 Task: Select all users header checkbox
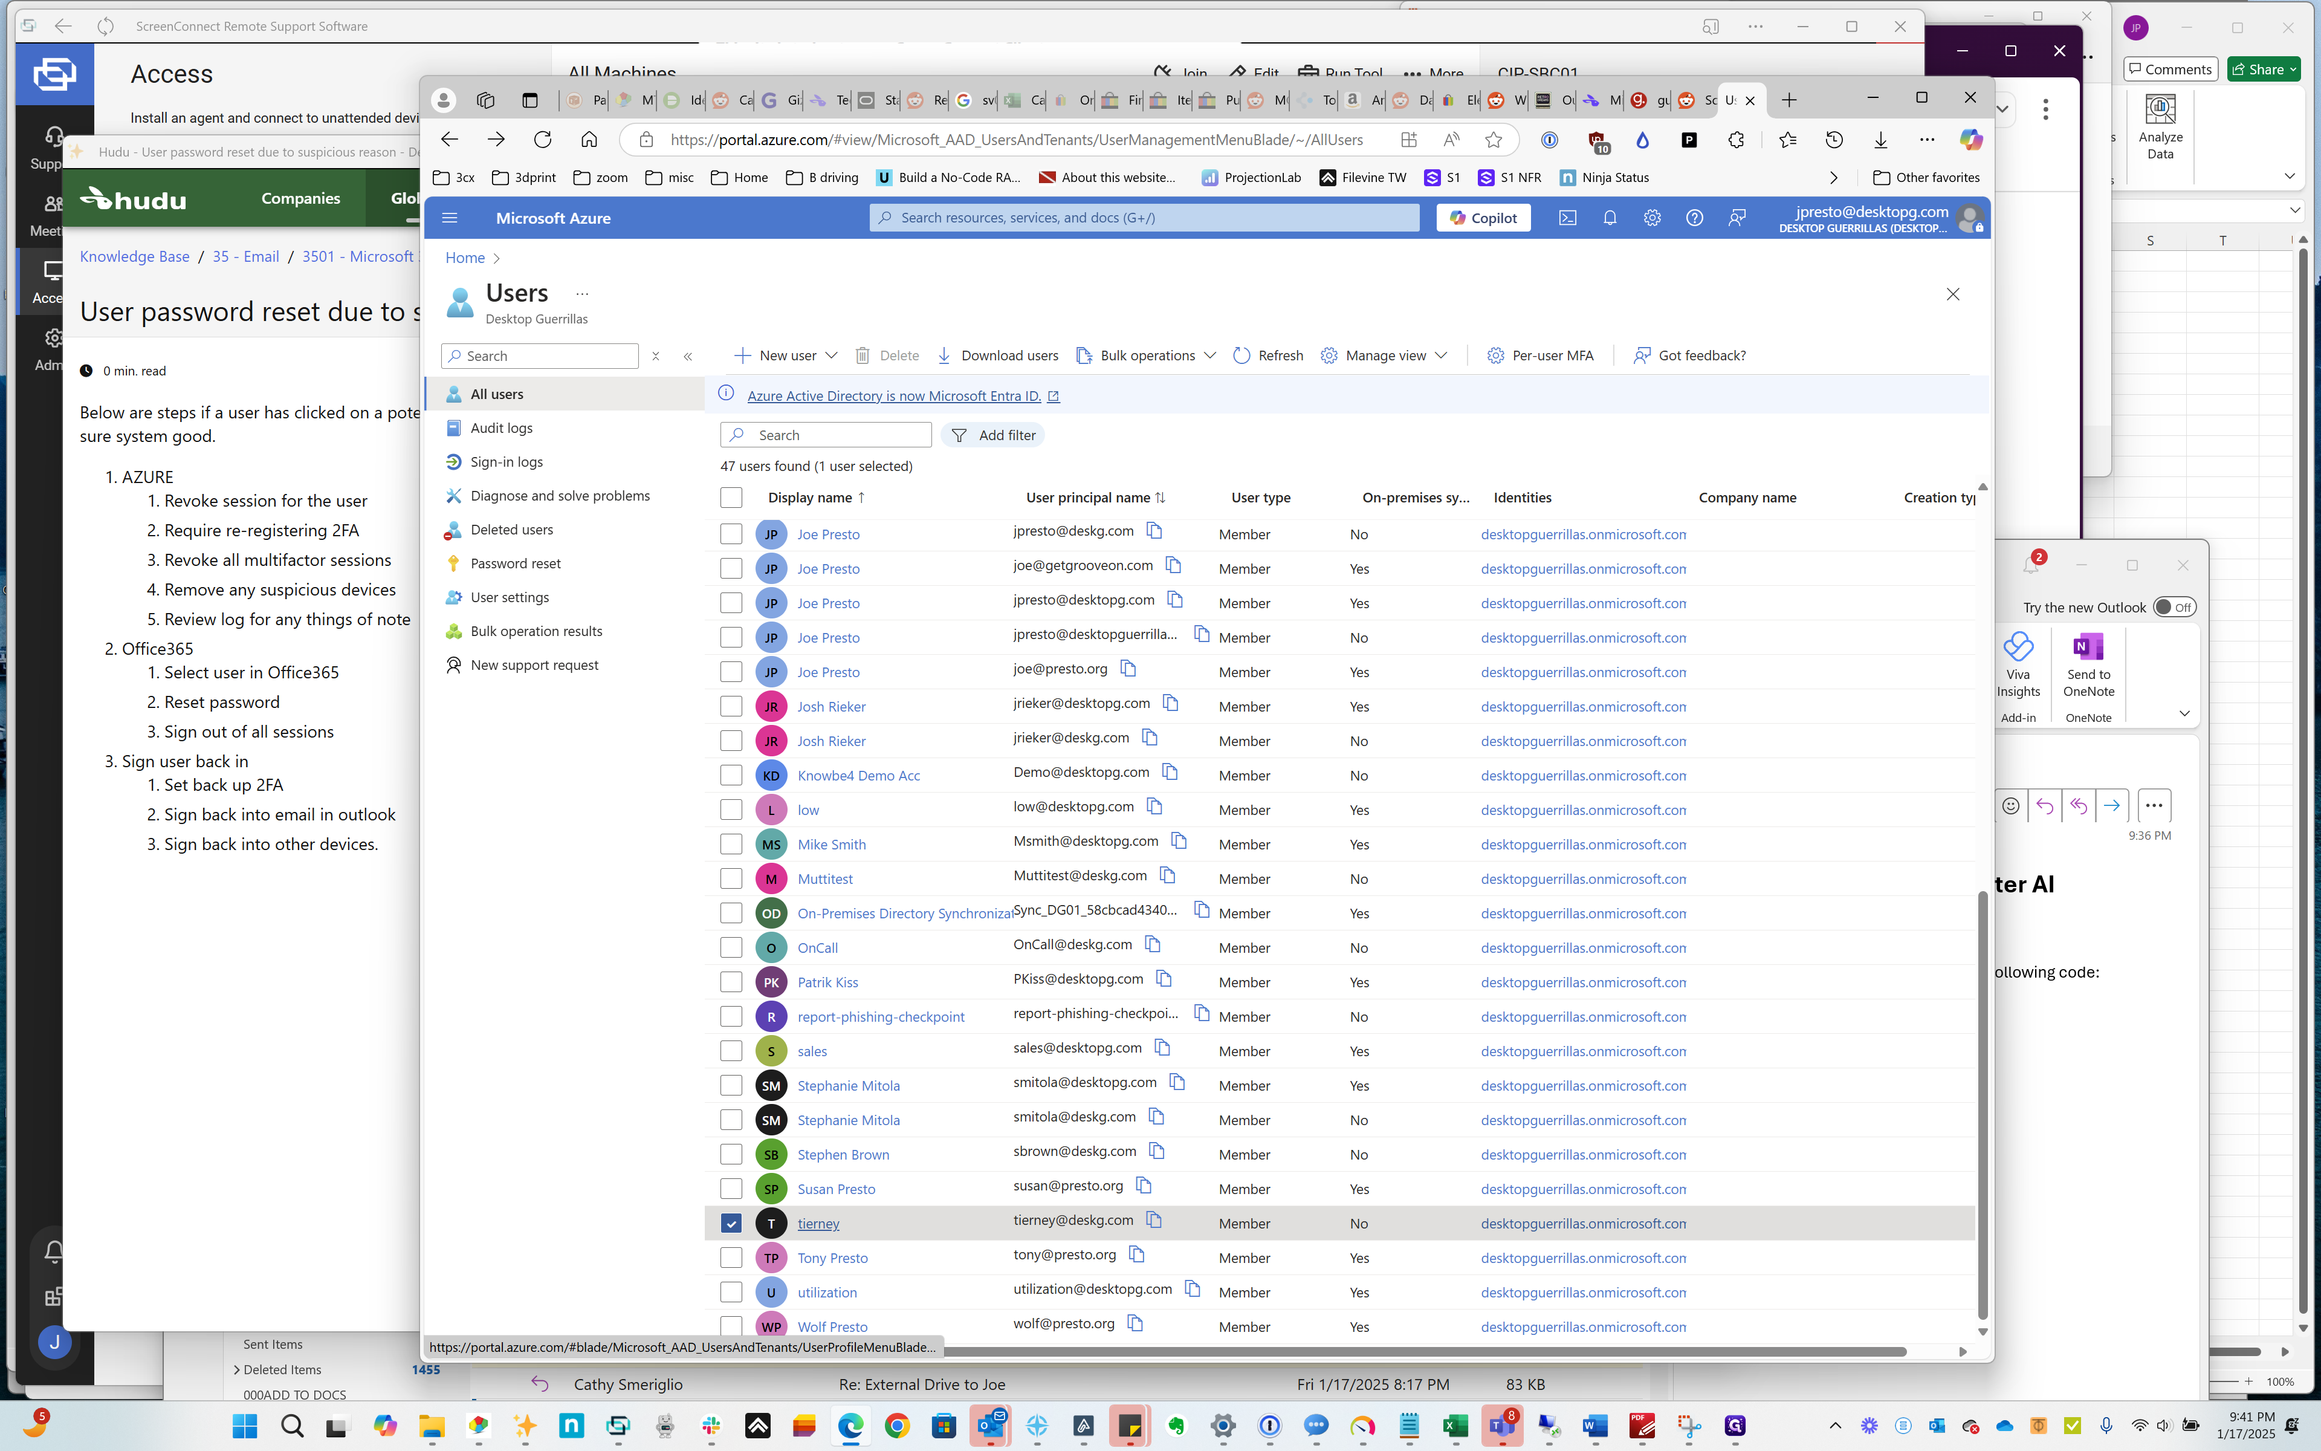tap(731, 497)
